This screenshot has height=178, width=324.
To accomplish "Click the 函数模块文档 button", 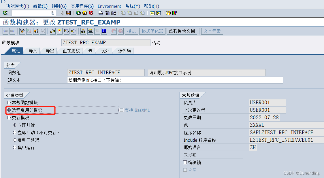I will pos(182,31).
